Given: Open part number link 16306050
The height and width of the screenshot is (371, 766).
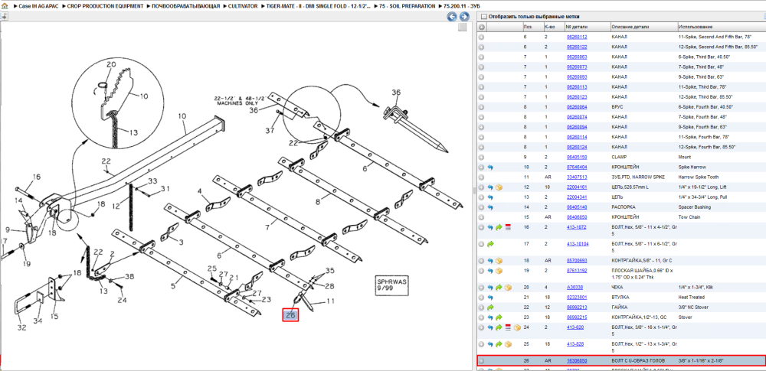Looking at the screenshot, I should pos(577,361).
